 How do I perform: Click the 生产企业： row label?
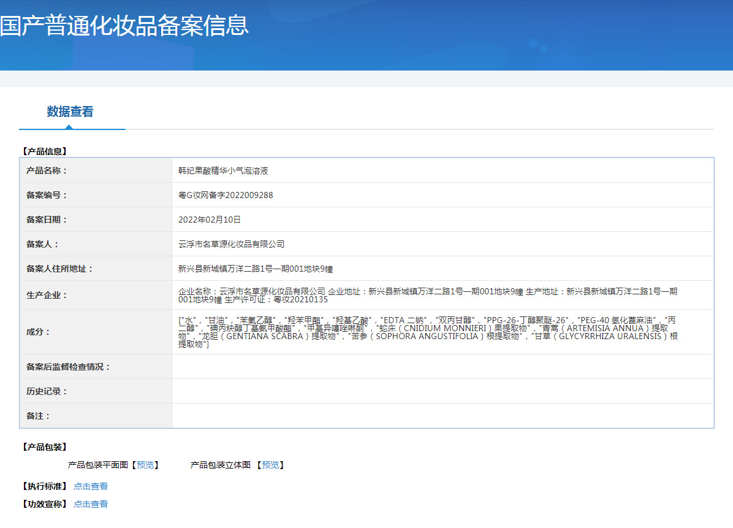point(47,296)
